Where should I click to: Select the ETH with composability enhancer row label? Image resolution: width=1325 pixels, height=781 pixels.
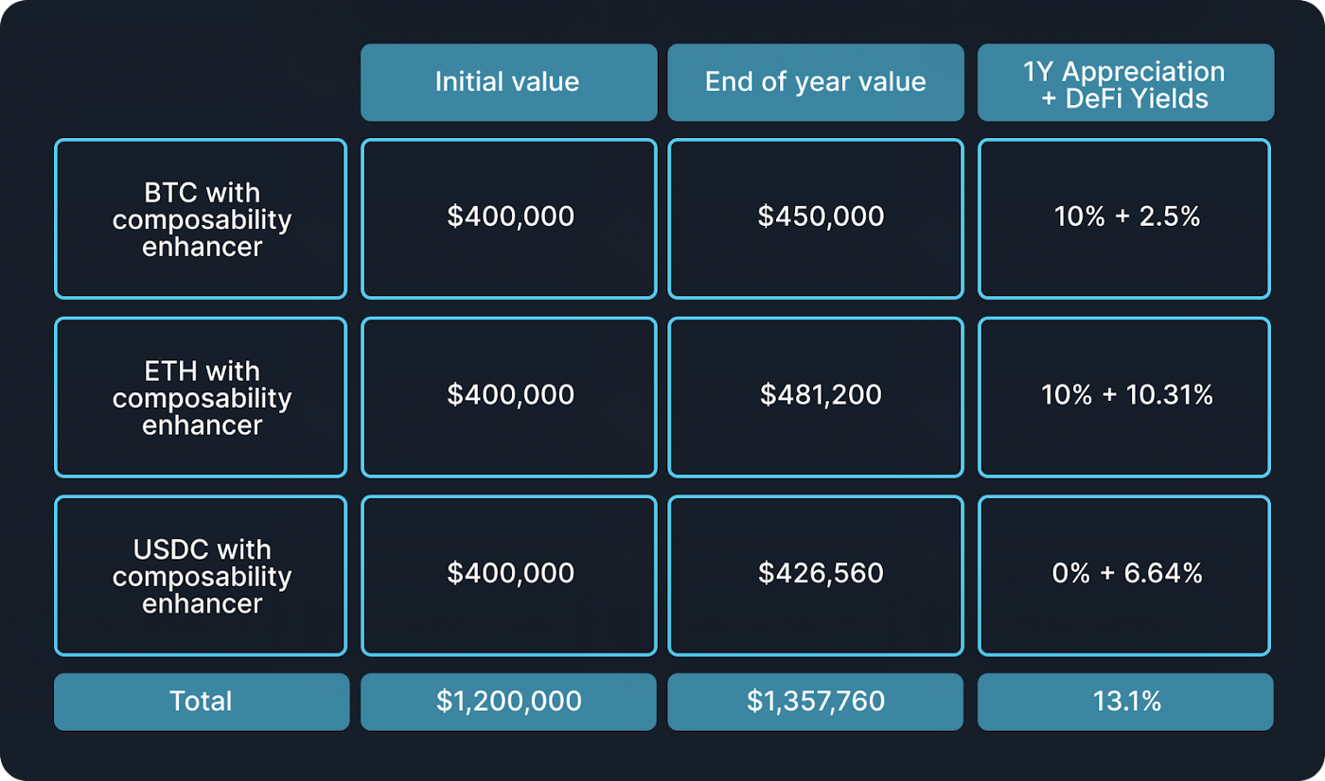(x=202, y=397)
